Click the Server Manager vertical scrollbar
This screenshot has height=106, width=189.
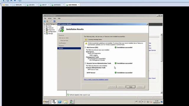[162, 63]
